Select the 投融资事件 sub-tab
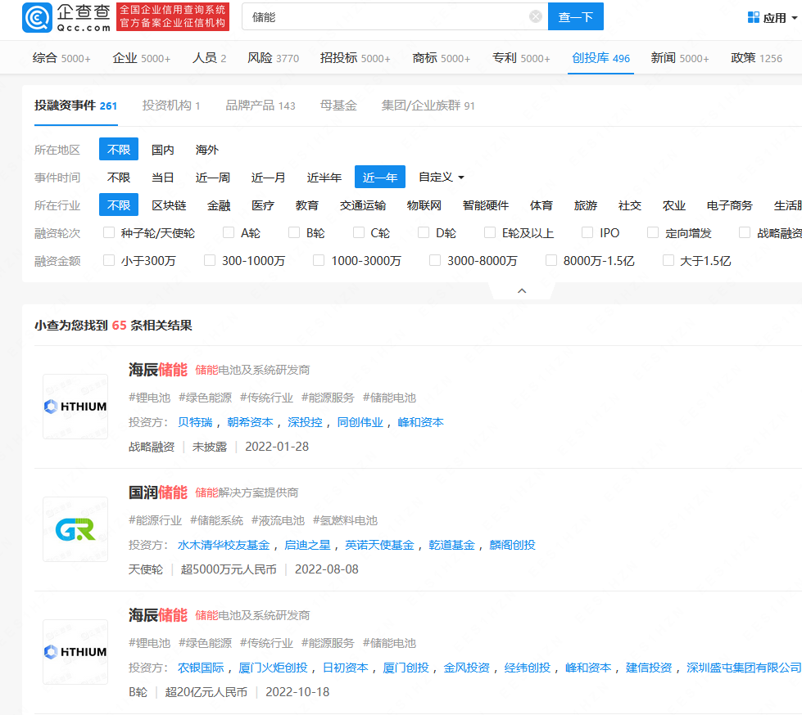Image resolution: width=802 pixels, height=715 pixels. coord(75,106)
